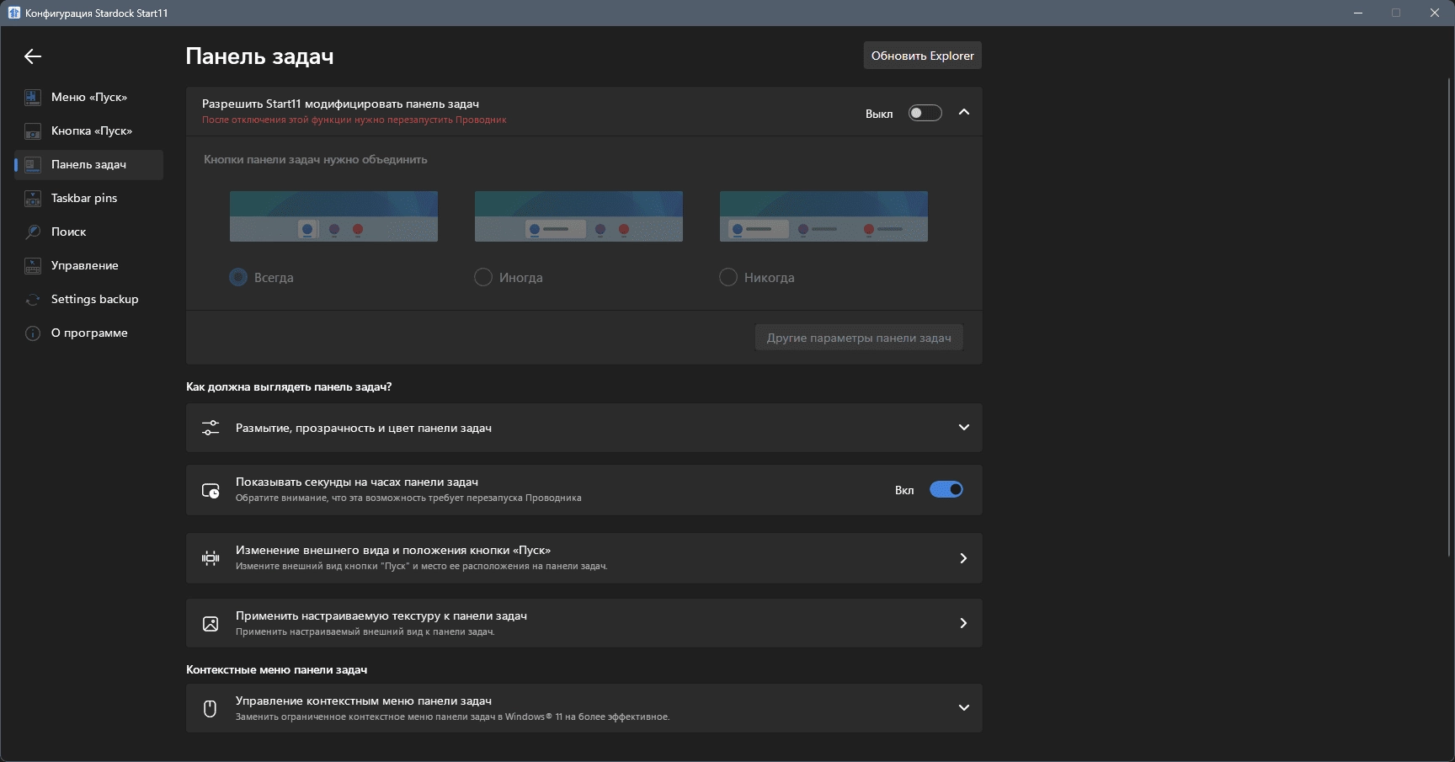This screenshot has width=1455, height=762.
Task: Click the red Explorer restart warning text
Action: [x=354, y=120]
